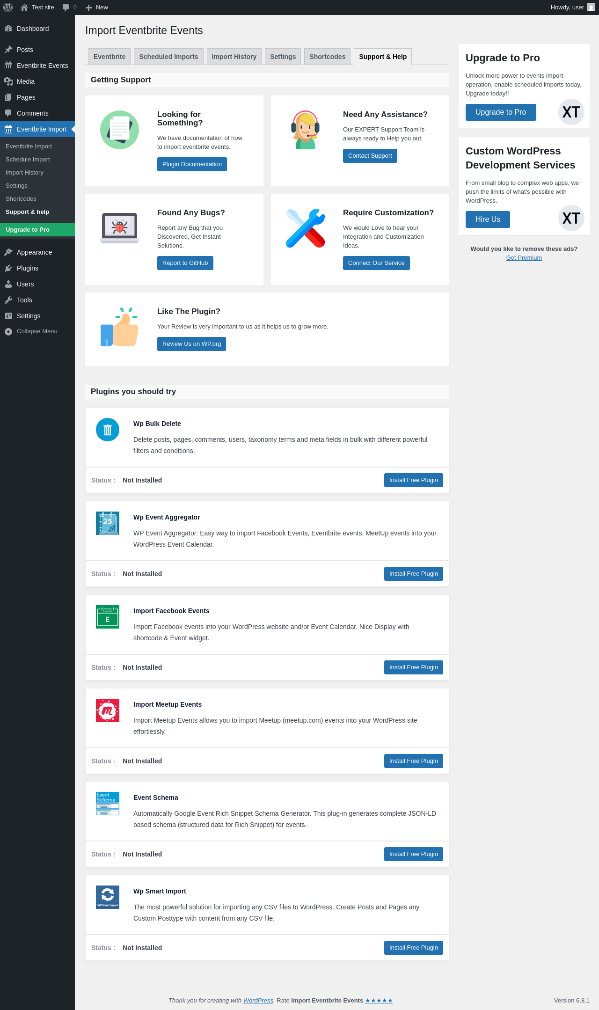Click the Import Meetup Events red icon
This screenshot has height=1010, width=599.
(x=108, y=710)
